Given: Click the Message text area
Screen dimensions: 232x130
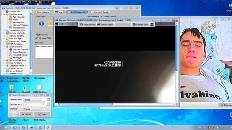Looking at the screenshot, I should click(x=44, y=52).
